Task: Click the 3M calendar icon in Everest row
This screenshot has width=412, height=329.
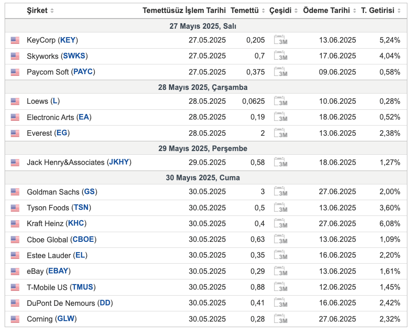Action: pos(281,133)
